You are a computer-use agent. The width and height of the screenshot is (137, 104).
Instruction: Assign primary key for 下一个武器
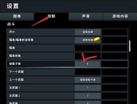point(88,72)
